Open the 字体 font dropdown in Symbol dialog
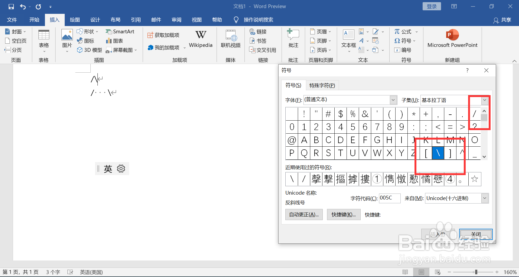Viewport: 519px width, 277px height. (x=393, y=100)
